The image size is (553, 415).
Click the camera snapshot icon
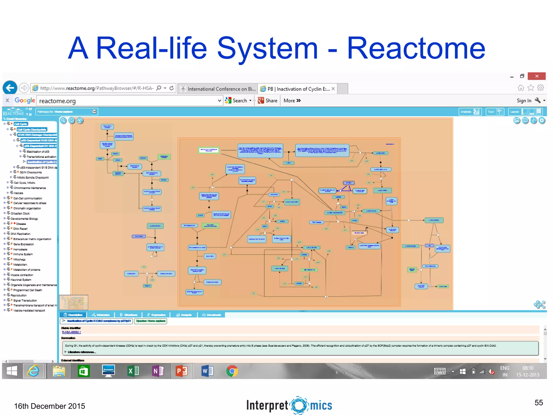pos(525,121)
